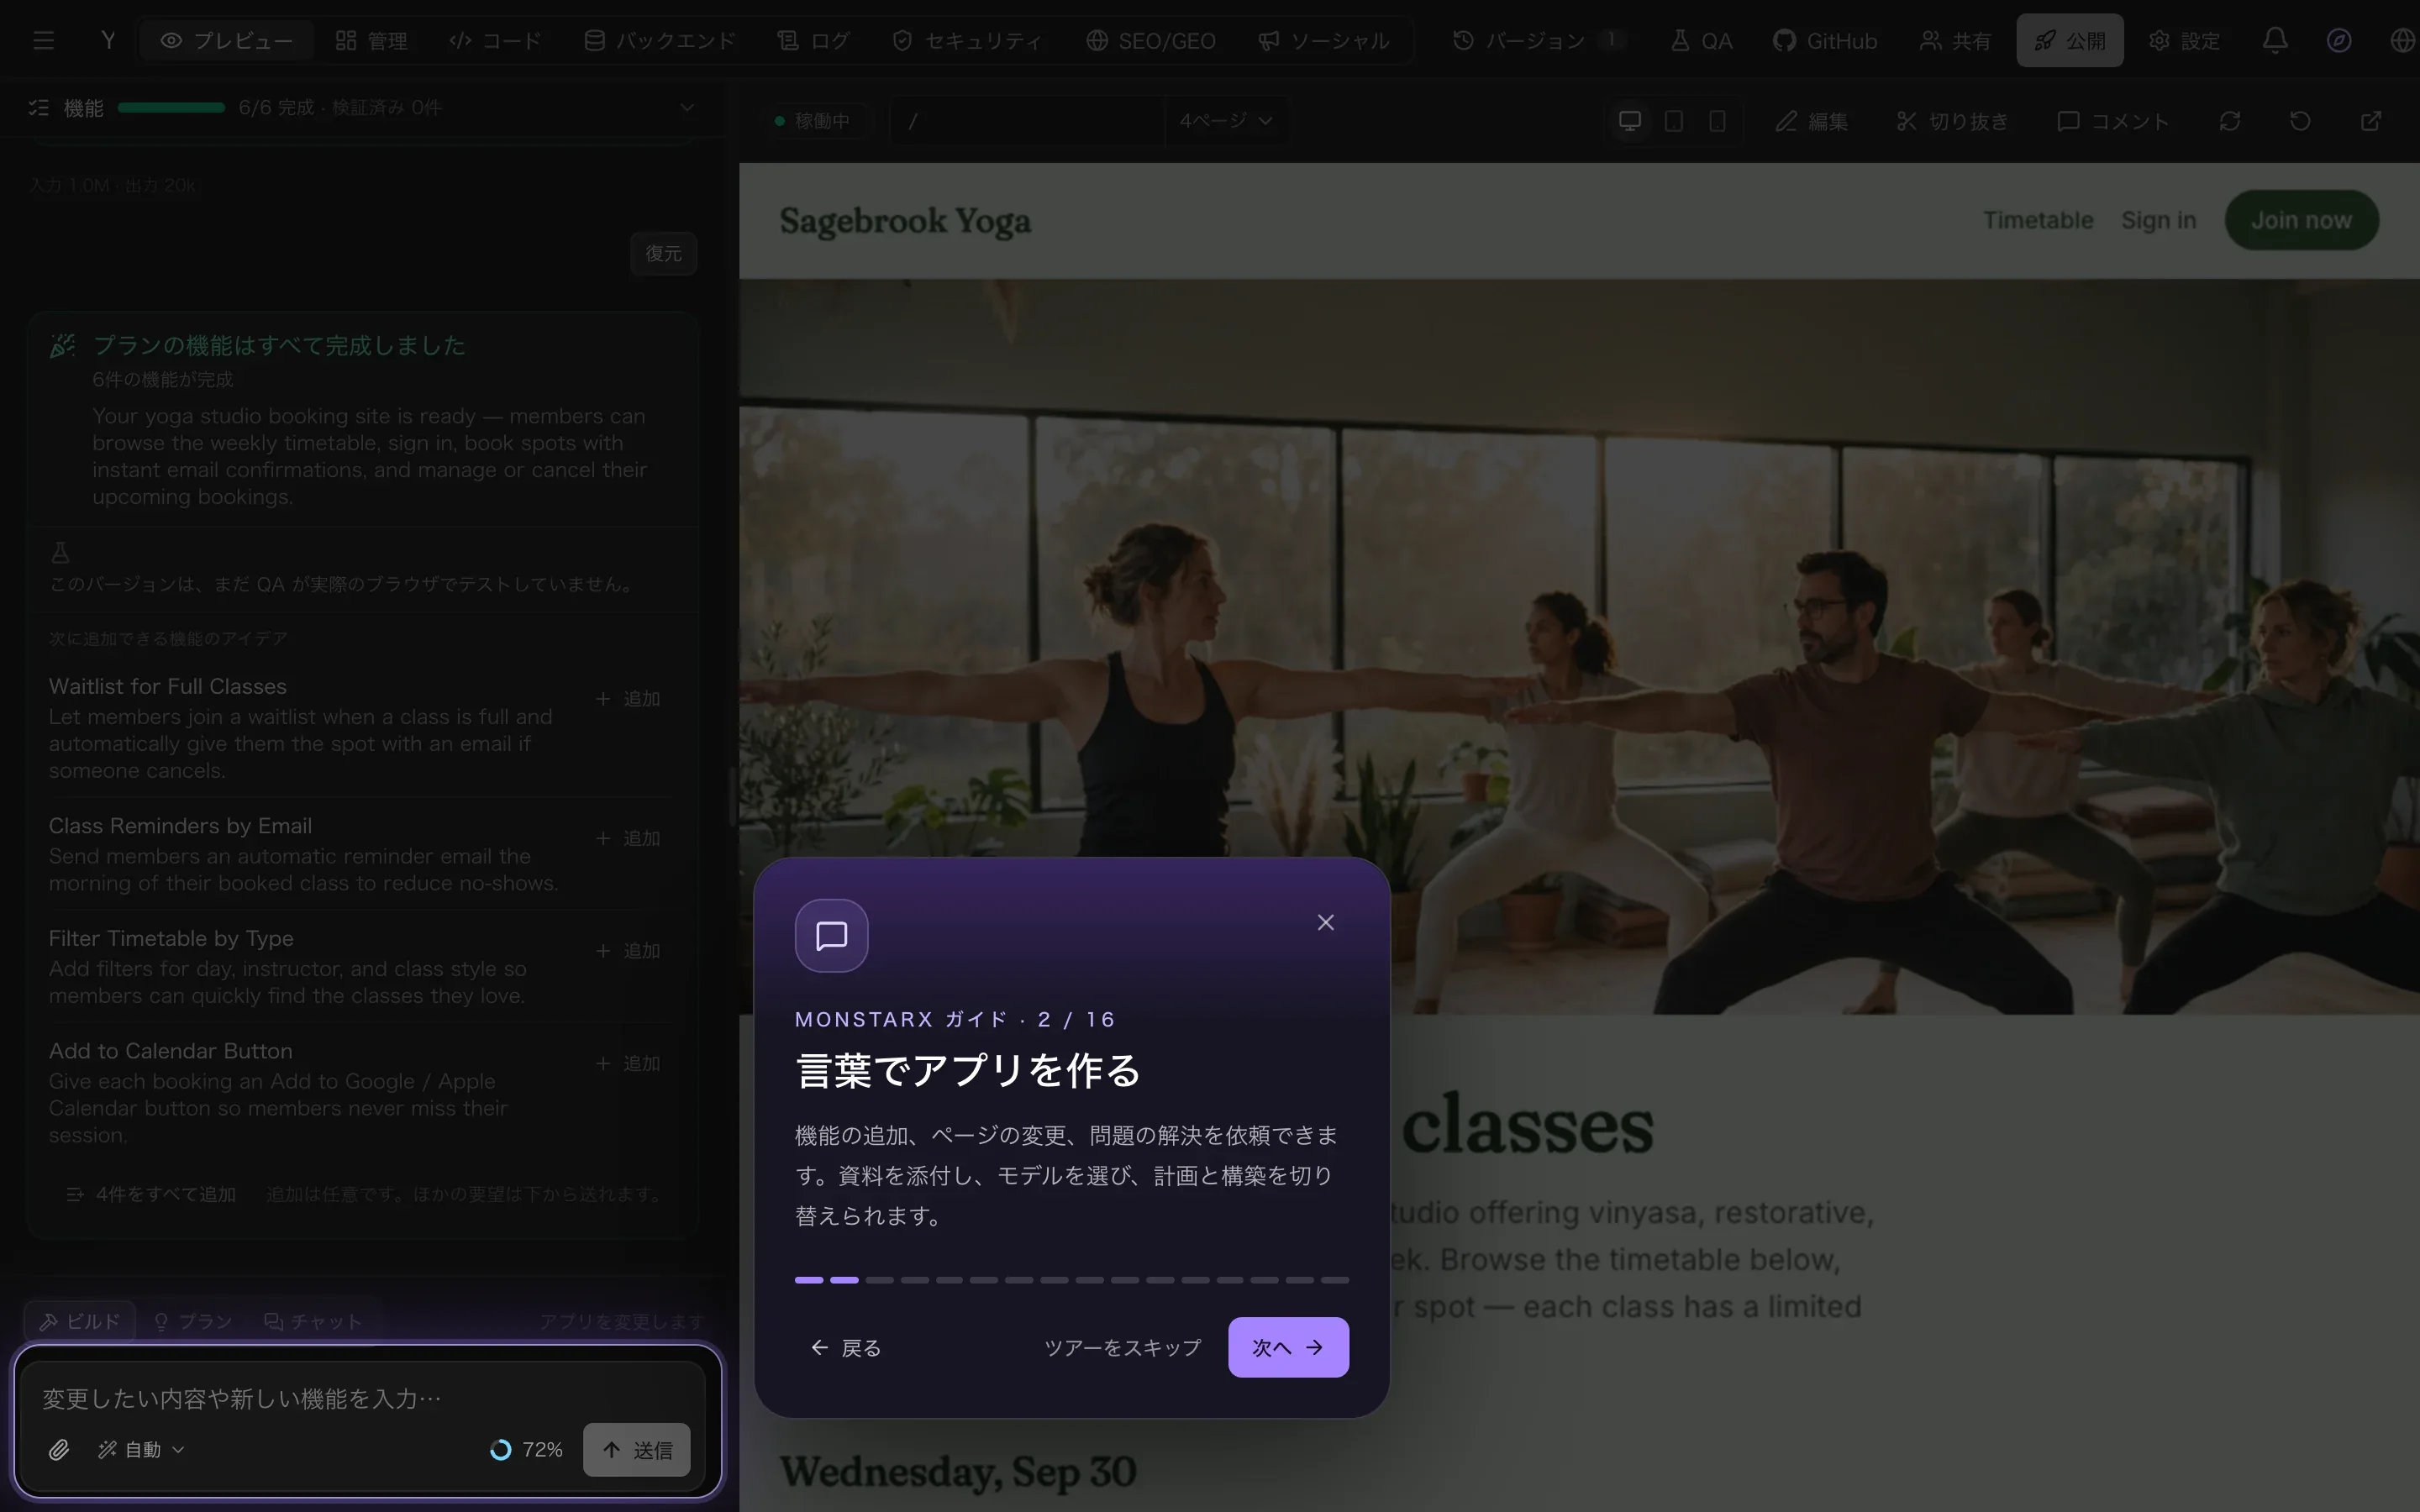Select the プラン mode tab
Viewport: 2420px width, 1512px height.
click(192, 1321)
